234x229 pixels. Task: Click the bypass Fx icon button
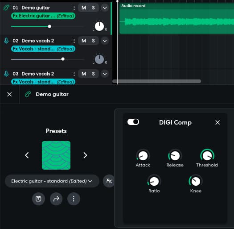(x=109, y=181)
